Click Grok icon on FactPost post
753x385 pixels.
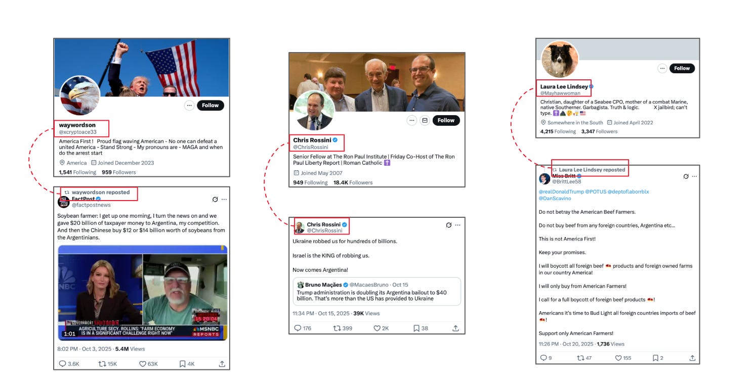click(x=215, y=200)
